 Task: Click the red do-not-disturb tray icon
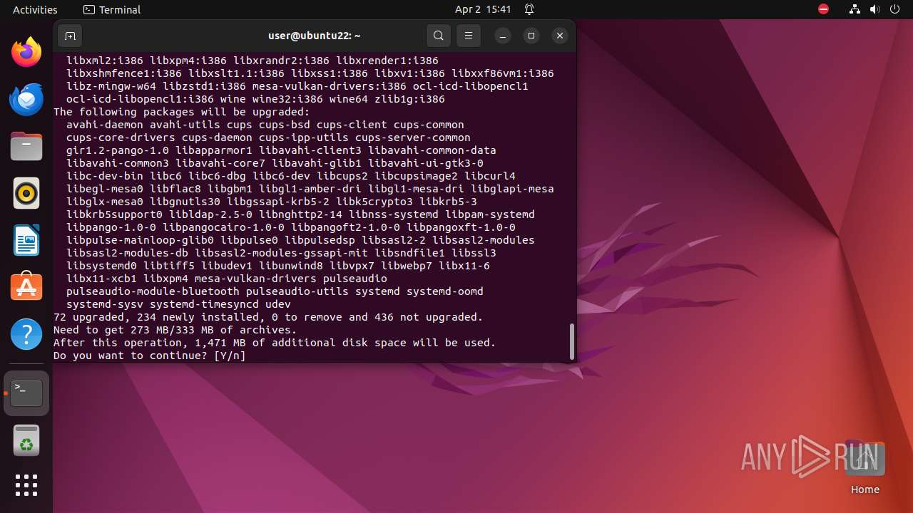coord(823,9)
